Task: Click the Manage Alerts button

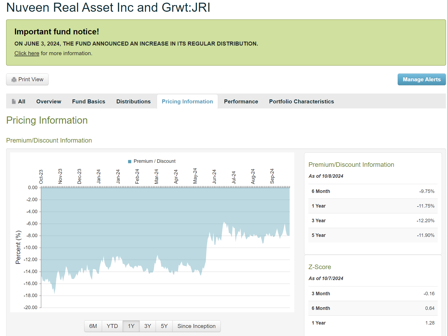Action: [x=421, y=79]
